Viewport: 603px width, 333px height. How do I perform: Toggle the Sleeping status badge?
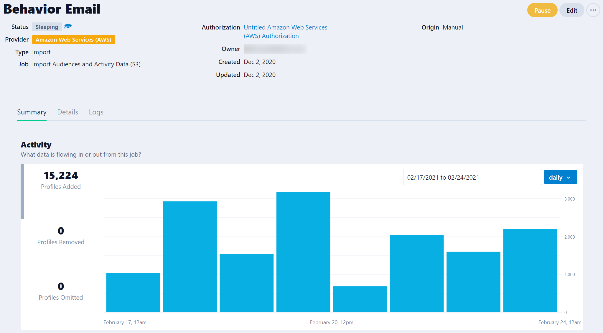click(47, 27)
